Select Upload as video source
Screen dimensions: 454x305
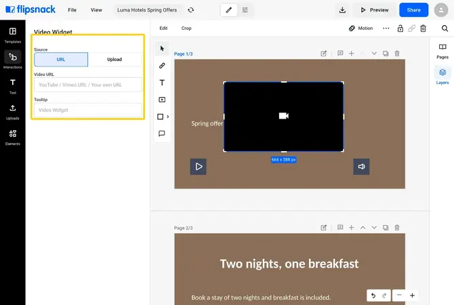tap(115, 60)
